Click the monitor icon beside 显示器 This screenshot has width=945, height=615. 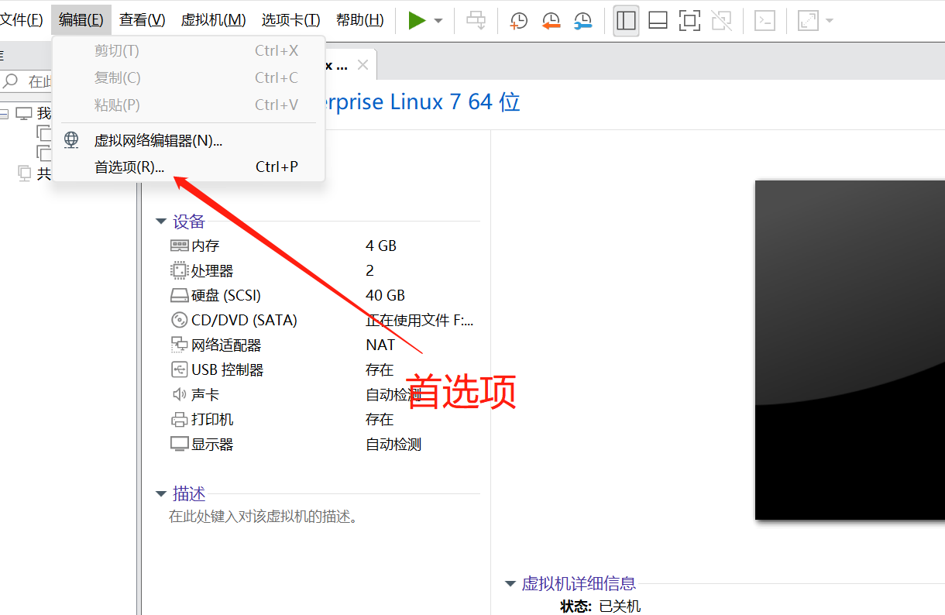coord(179,444)
